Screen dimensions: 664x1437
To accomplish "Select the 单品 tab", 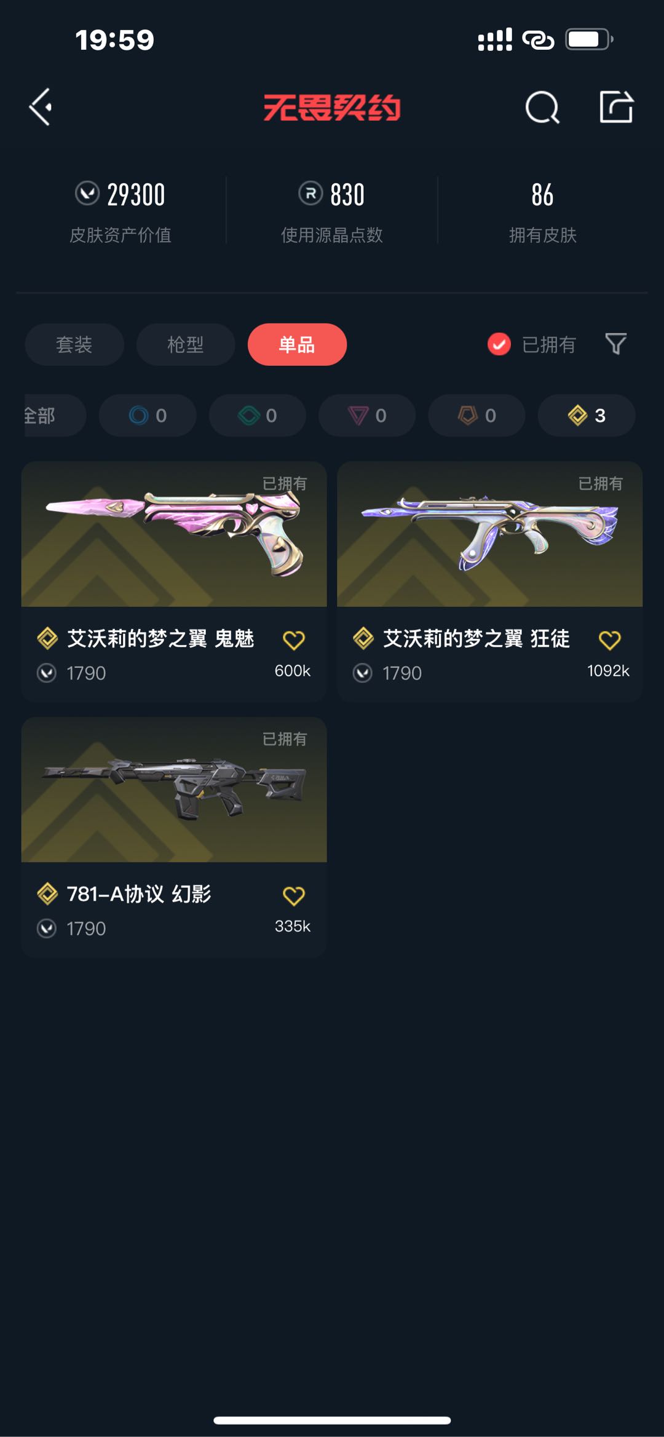I will tap(297, 344).
